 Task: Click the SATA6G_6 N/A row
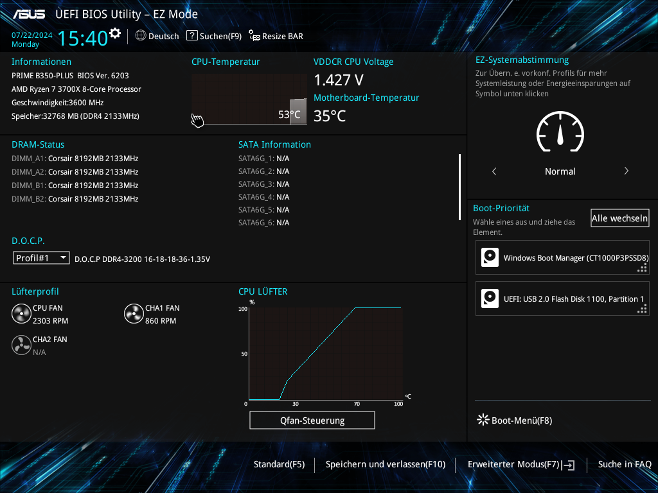pyautogui.click(x=264, y=223)
